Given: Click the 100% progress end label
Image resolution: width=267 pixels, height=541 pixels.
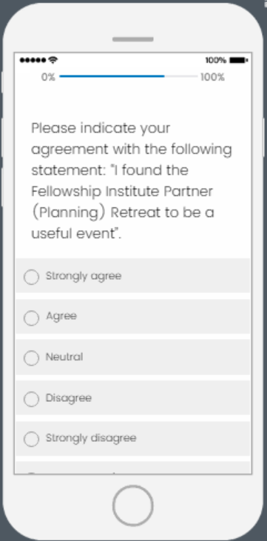Looking at the screenshot, I should click(x=213, y=77).
